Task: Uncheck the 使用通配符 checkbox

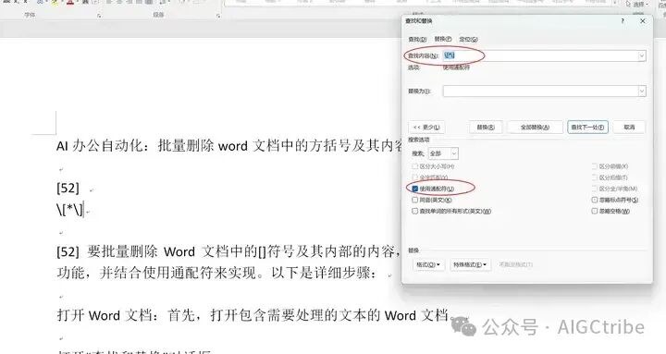Action: pos(415,189)
